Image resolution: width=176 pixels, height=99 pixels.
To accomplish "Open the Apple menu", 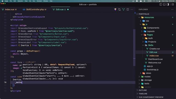I will 2,1.
